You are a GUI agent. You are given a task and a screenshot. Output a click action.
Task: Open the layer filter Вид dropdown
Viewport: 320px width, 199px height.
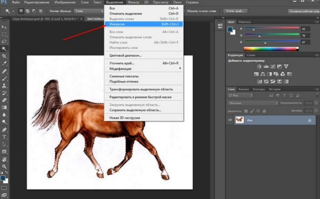241,96
